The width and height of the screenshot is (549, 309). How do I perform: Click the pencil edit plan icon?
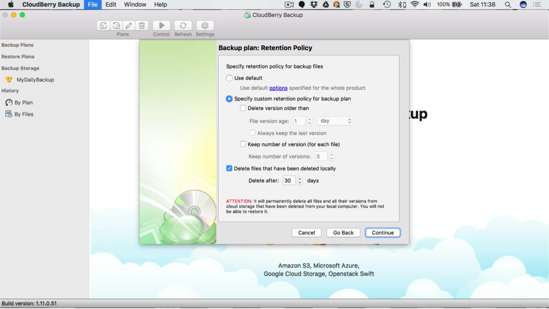[129, 26]
